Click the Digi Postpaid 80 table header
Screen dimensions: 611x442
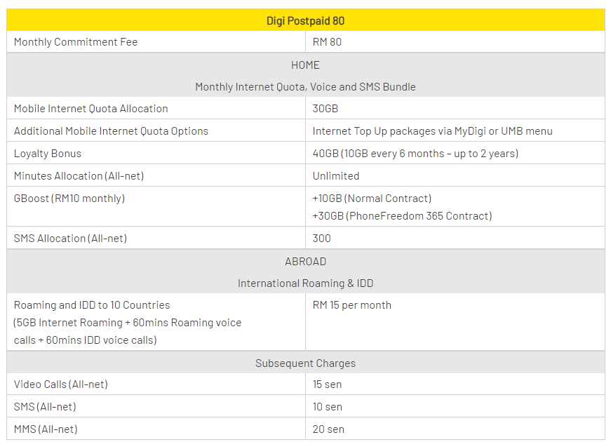305,20
